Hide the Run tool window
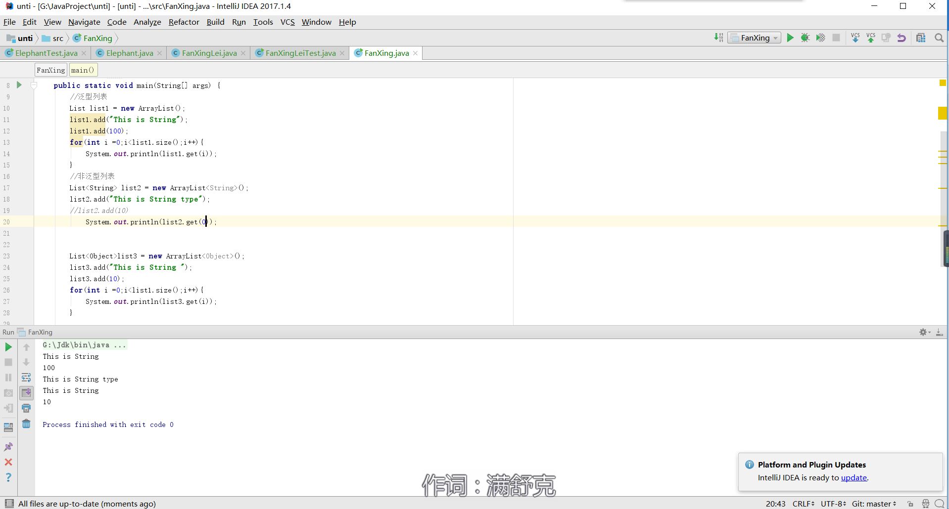 click(x=939, y=332)
